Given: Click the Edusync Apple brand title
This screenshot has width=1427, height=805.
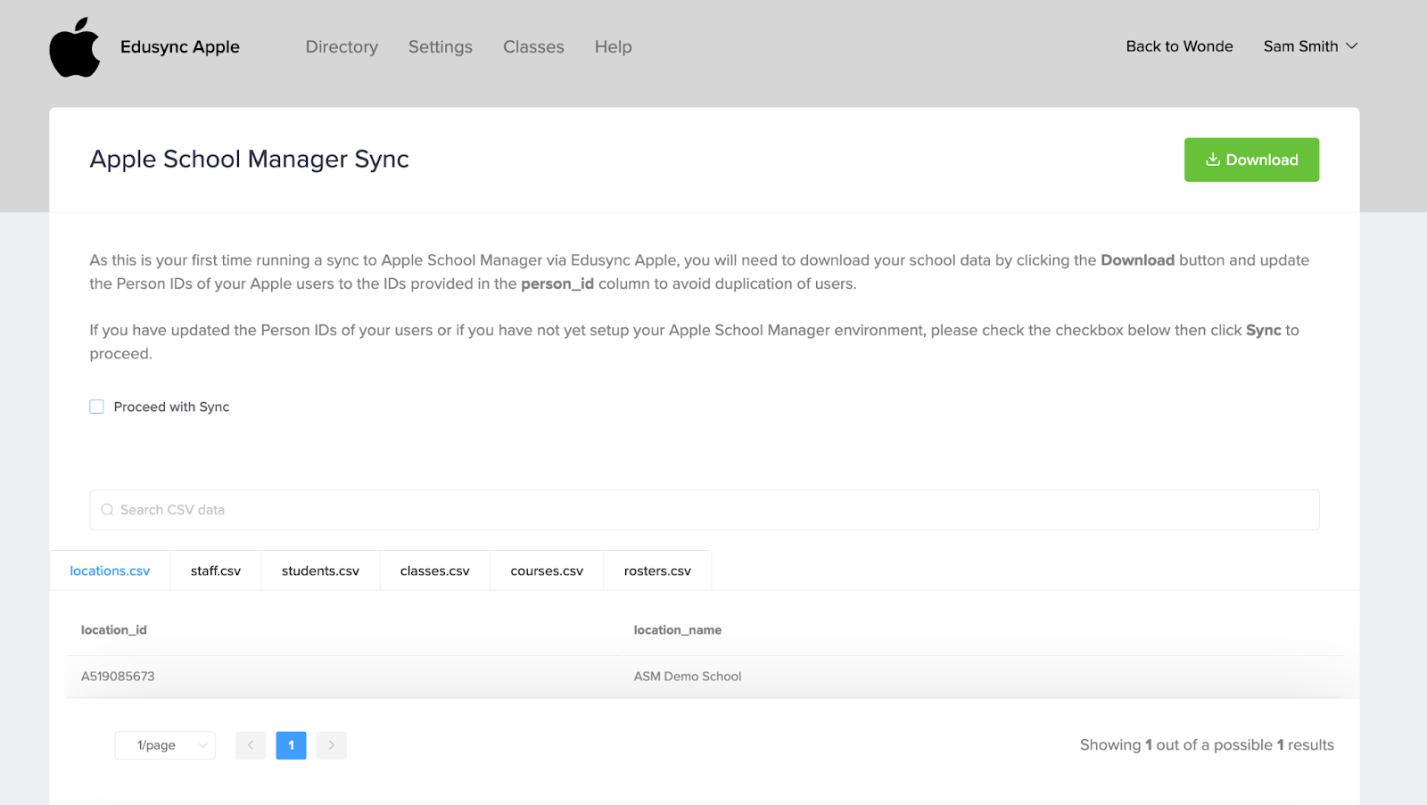Looking at the screenshot, I should pyautogui.click(x=180, y=46).
